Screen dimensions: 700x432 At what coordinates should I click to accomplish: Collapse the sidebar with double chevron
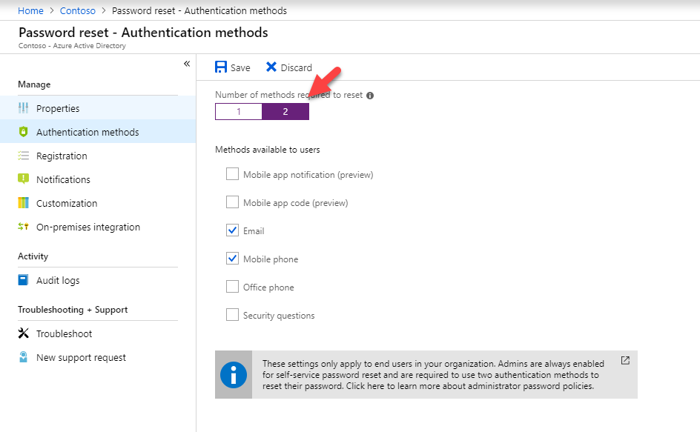tap(187, 64)
